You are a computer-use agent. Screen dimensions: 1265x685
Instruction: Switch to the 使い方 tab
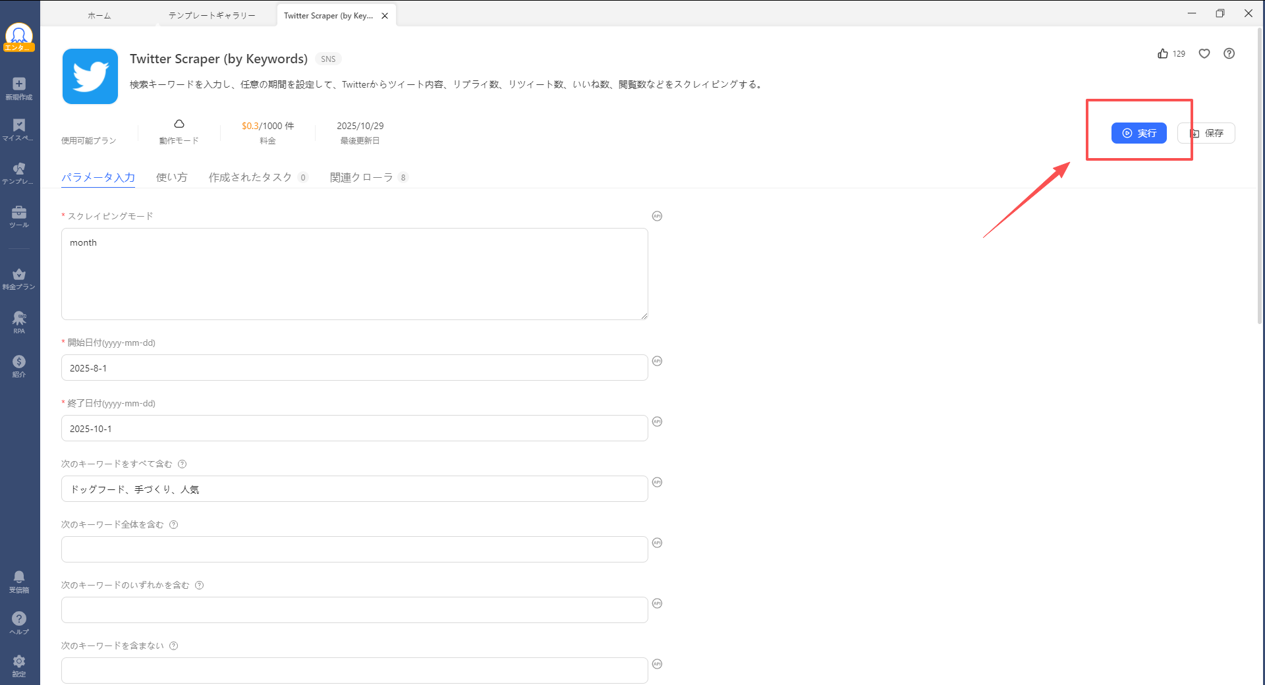tap(171, 177)
